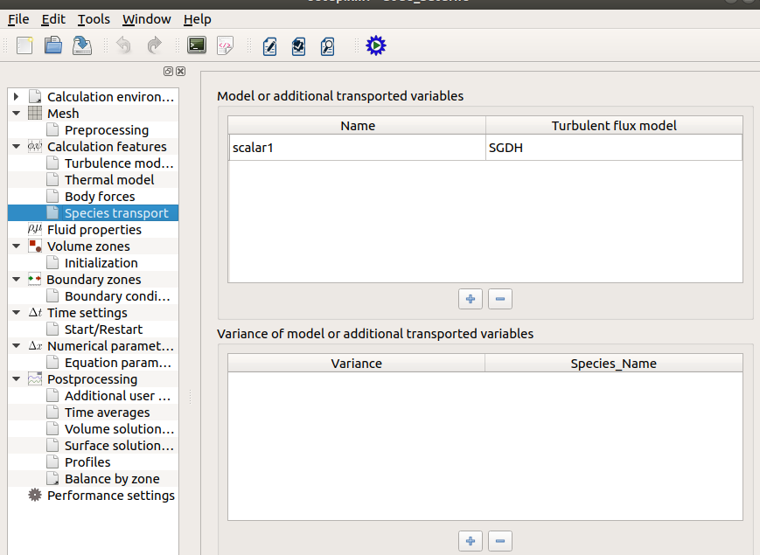Open the SGDH turbulent flux model cell
760x555 pixels.
pos(613,148)
